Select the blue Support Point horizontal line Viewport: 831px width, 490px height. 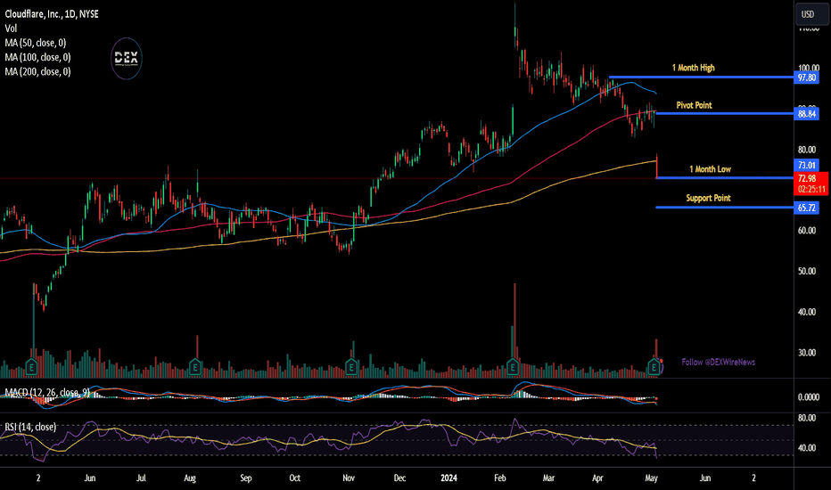[x=725, y=207]
